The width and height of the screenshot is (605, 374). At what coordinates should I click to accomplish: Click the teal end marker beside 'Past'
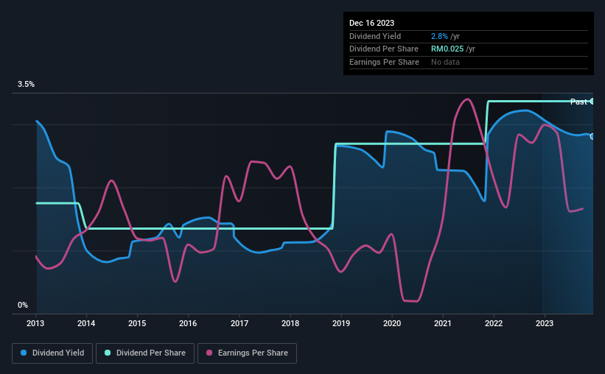(x=592, y=102)
